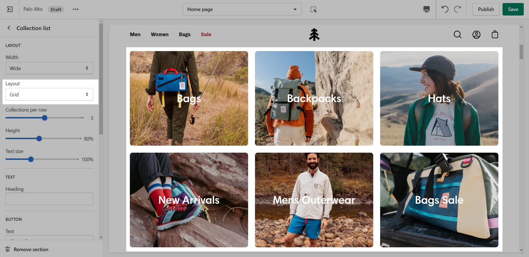
Task: Open the store search icon
Action: 457,35
